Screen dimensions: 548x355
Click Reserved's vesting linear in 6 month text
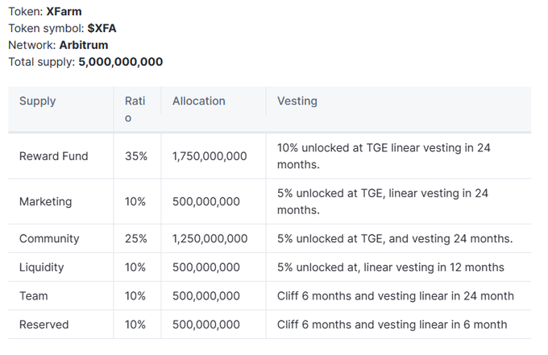pos(392,324)
